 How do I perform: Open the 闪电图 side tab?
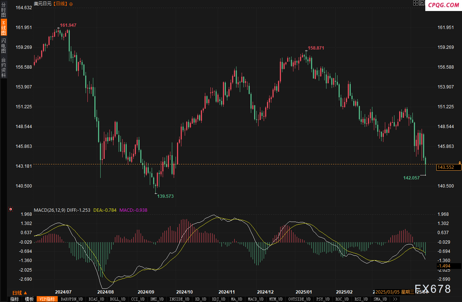pyautogui.click(x=4, y=46)
